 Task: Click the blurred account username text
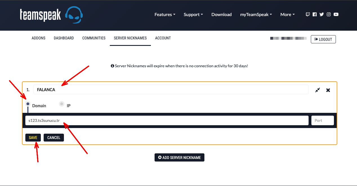pos(288,38)
